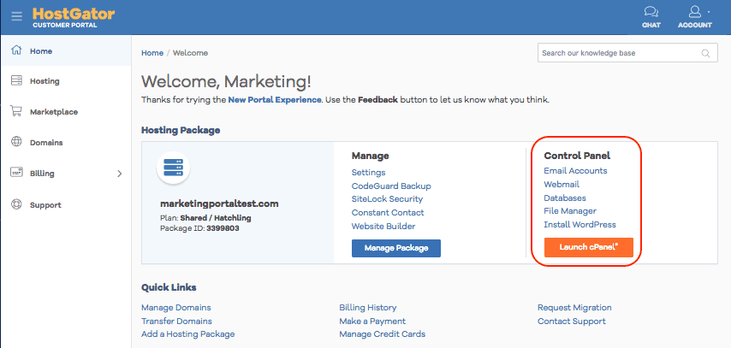This screenshot has height=348, width=731.
Task: Open Website Builder link
Action: coord(383,227)
